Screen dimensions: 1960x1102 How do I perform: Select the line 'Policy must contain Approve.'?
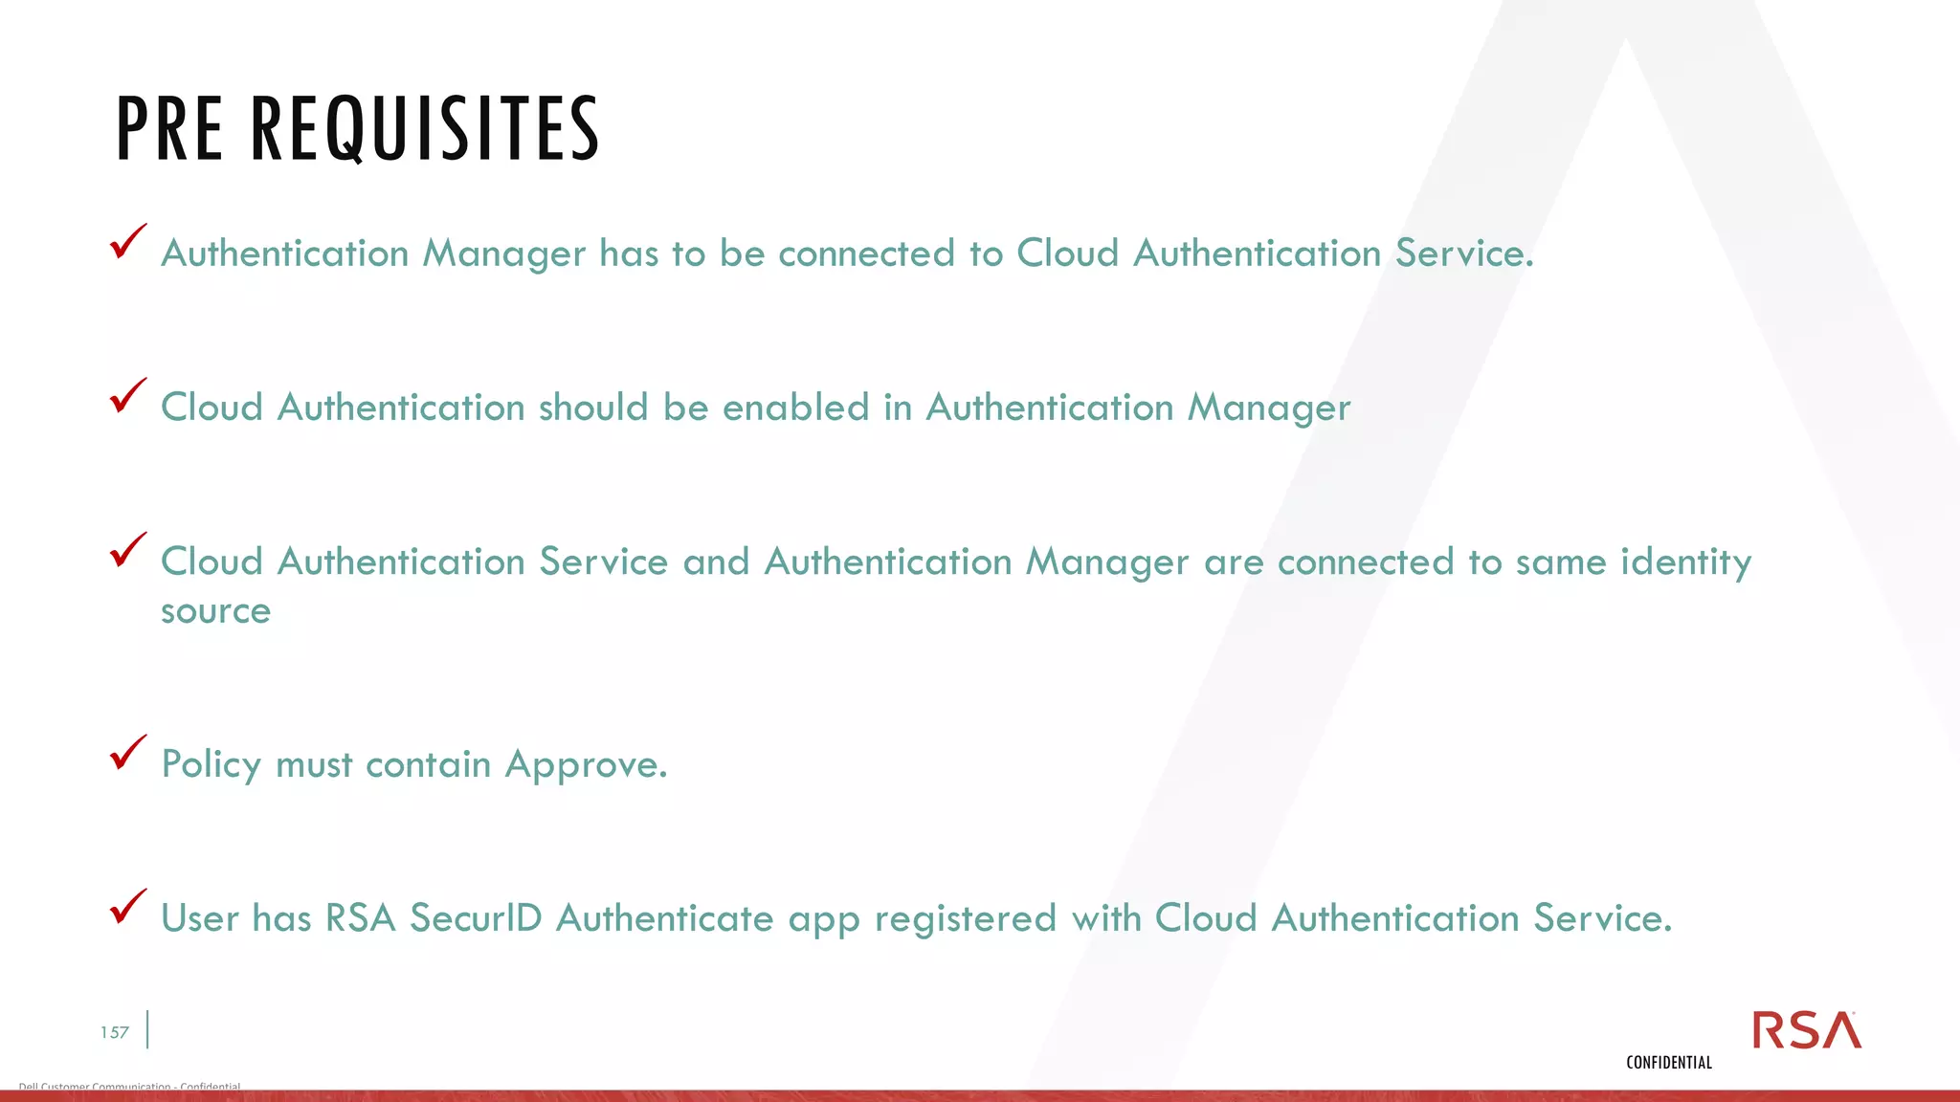click(x=413, y=764)
